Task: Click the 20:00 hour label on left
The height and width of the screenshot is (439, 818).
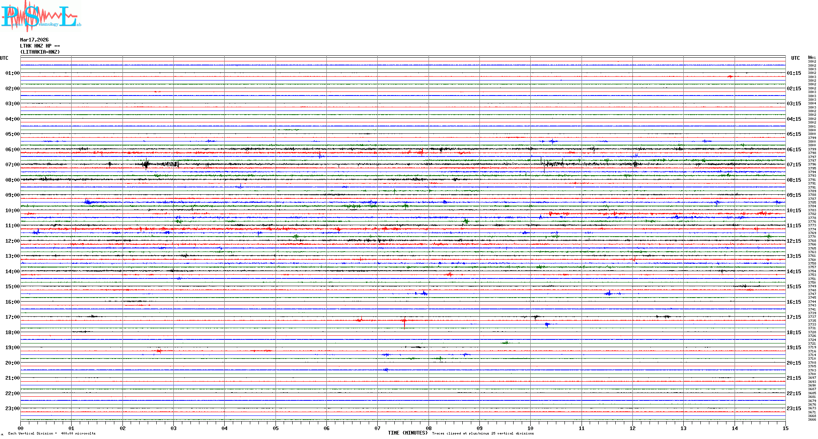Action: 12,363
